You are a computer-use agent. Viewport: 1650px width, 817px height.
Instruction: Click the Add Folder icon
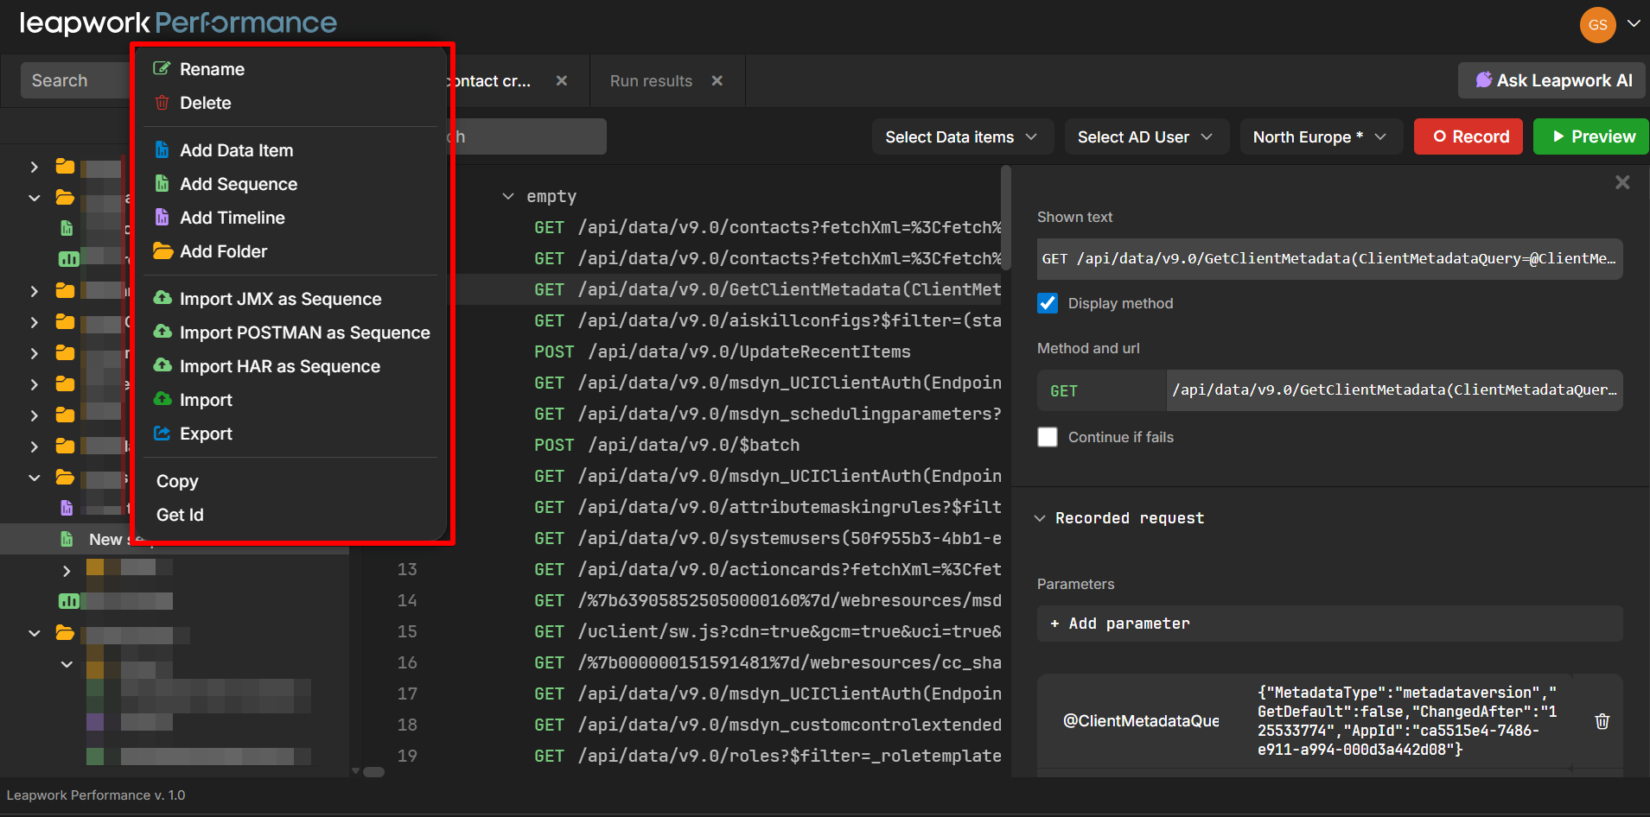click(162, 251)
